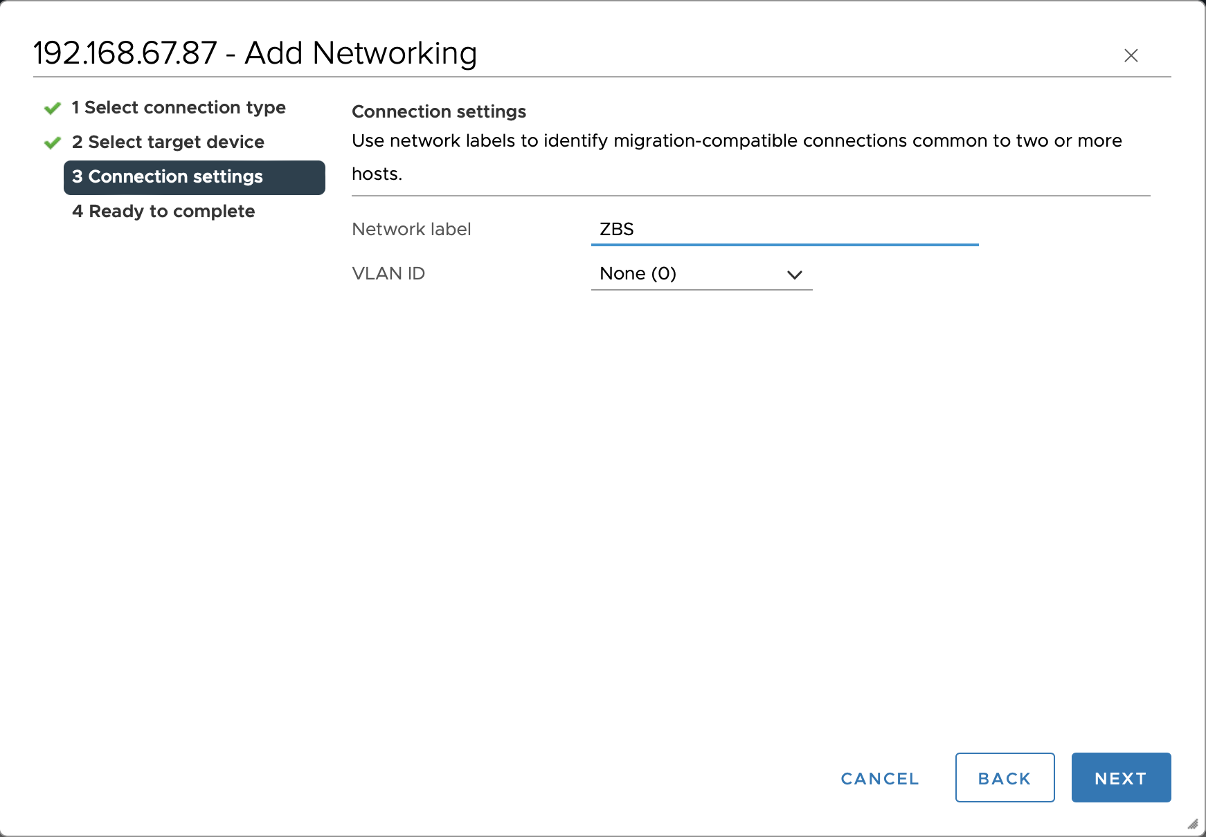The image size is (1206, 837).
Task: Click the bold Connection settings pane heading
Action: coord(439,112)
